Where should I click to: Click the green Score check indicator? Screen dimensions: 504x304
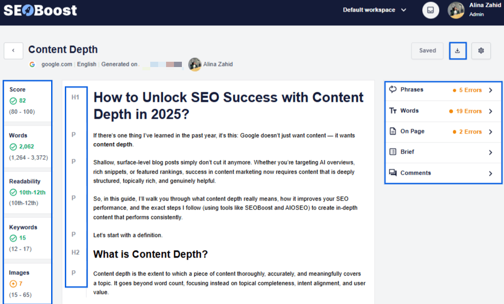click(x=13, y=101)
